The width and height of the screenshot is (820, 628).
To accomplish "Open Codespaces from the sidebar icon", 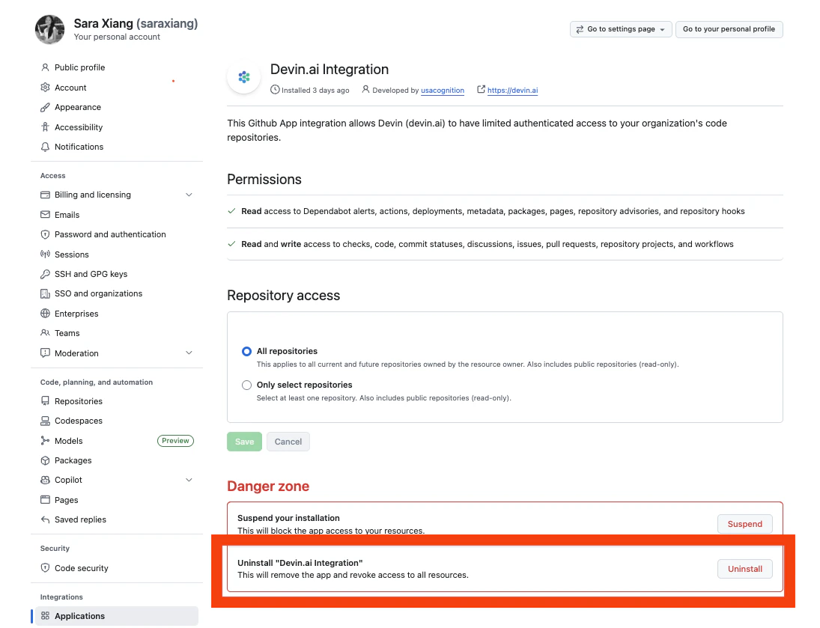I will pos(43,421).
